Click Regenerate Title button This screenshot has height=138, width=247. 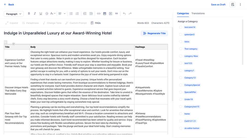154,33
